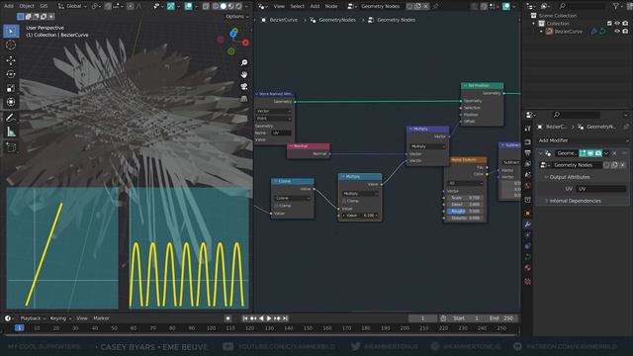Image resolution: width=633 pixels, height=356 pixels.
Task: Open node editor Node menu
Action: pos(331,6)
